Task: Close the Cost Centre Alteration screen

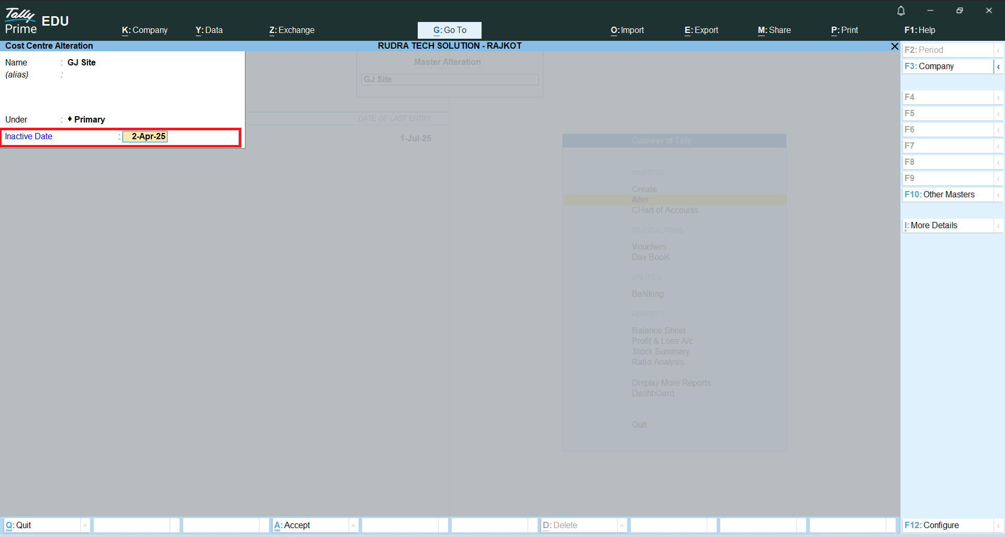Action: pos(895,47)
